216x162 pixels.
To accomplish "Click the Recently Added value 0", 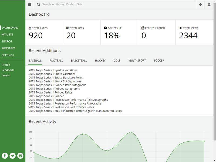I will coord(144,35).
